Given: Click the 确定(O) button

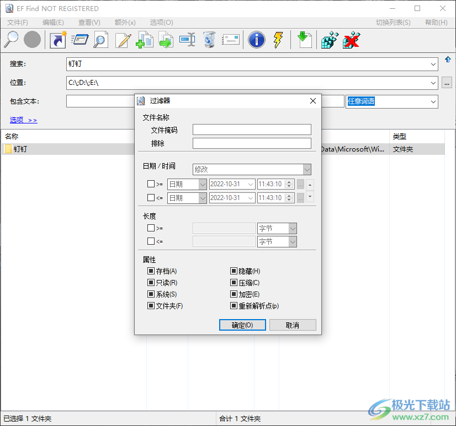Looking at the screenshot, I should pyautogui.click(x=242, y=325).
